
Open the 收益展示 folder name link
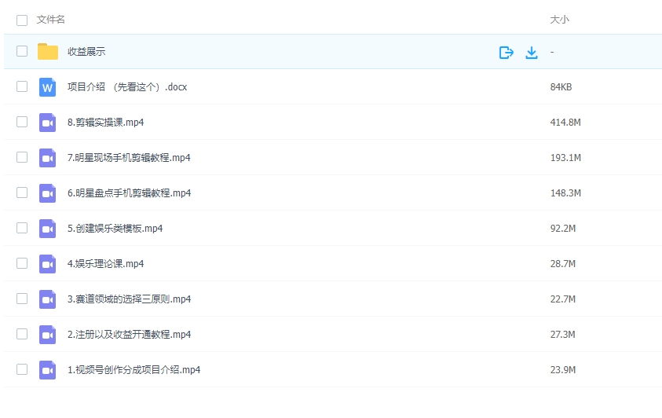[x=86, y=52]
